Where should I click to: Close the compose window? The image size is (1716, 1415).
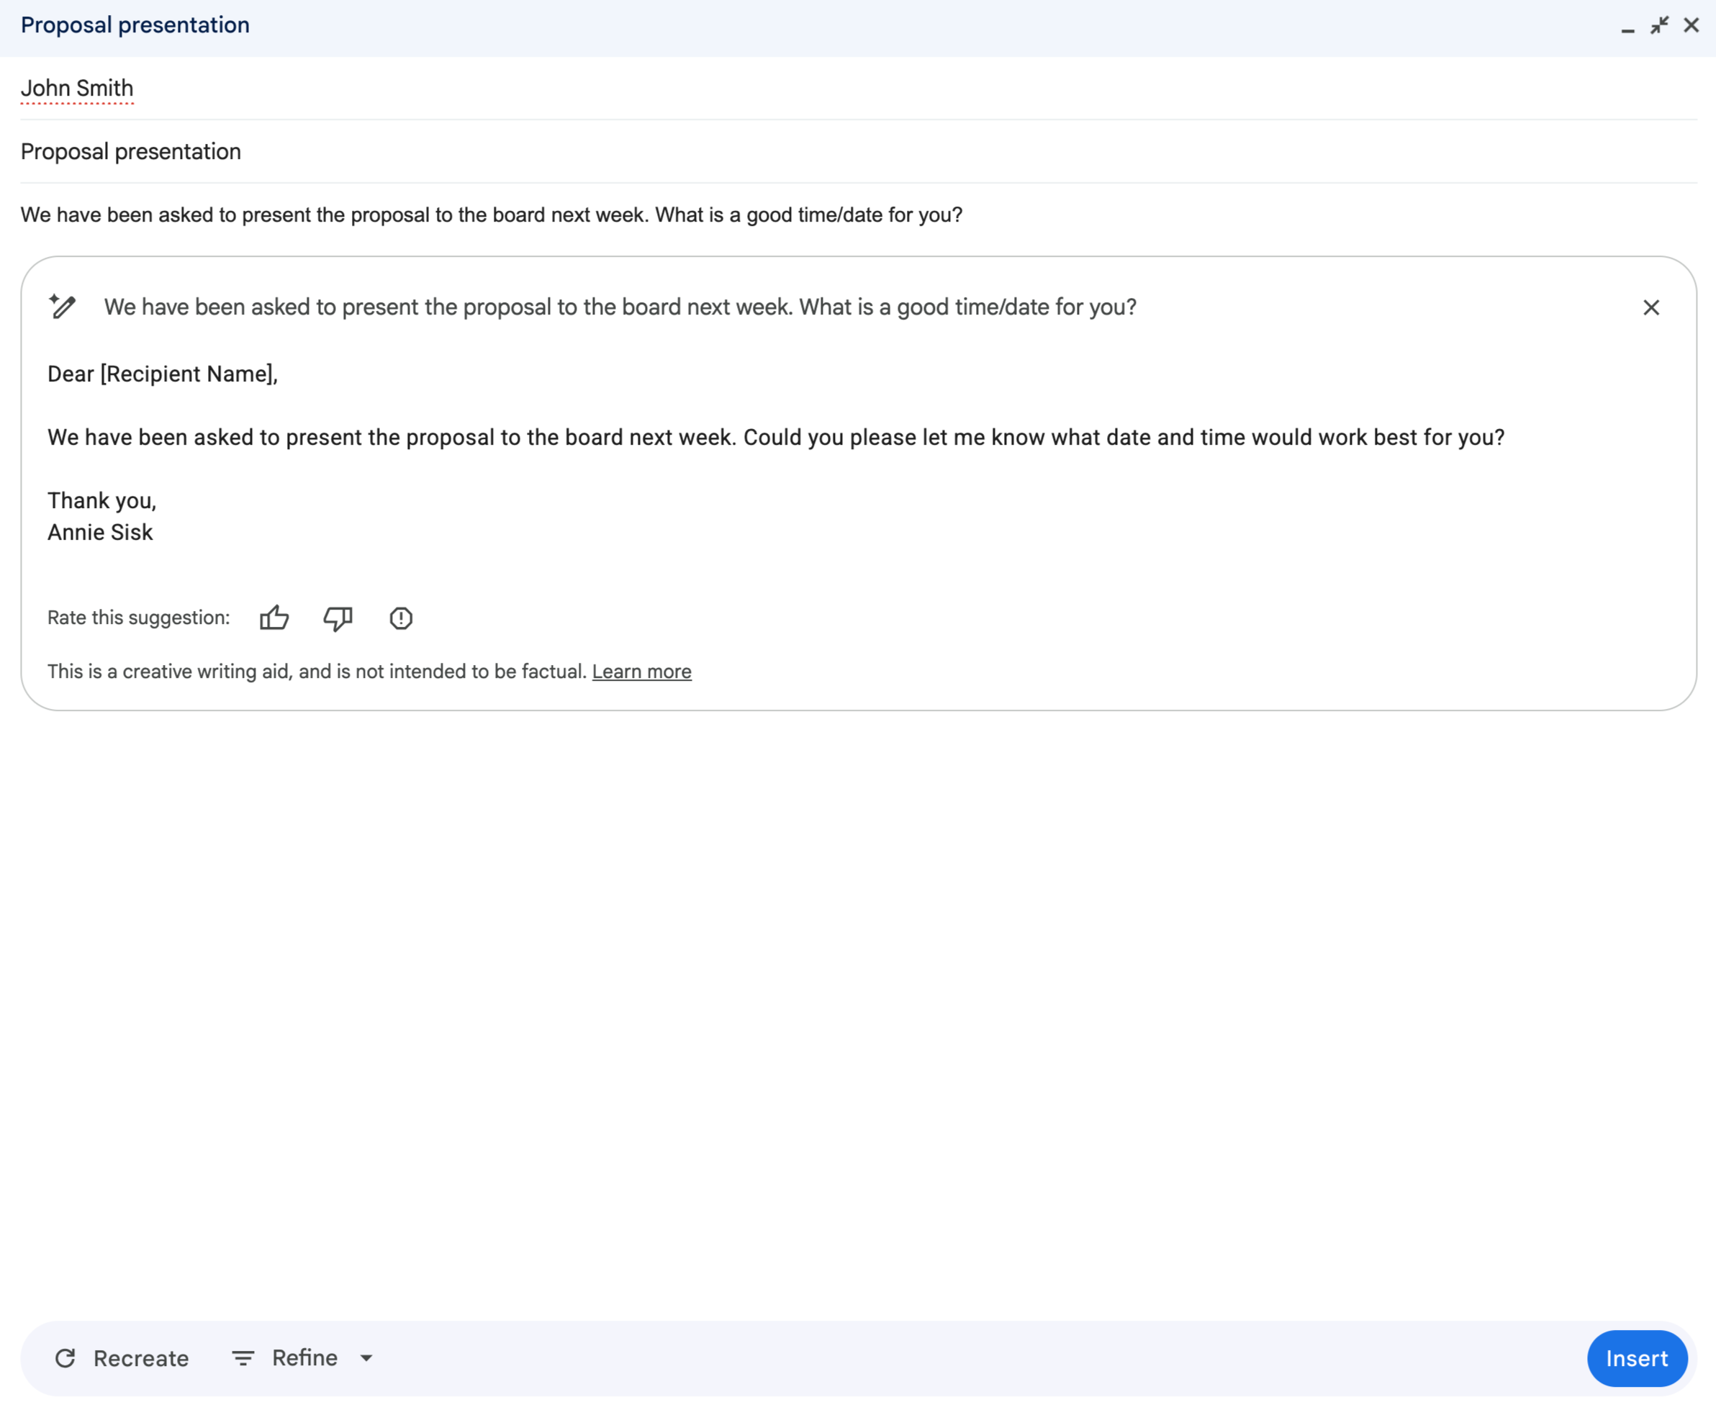[1693, 25]
